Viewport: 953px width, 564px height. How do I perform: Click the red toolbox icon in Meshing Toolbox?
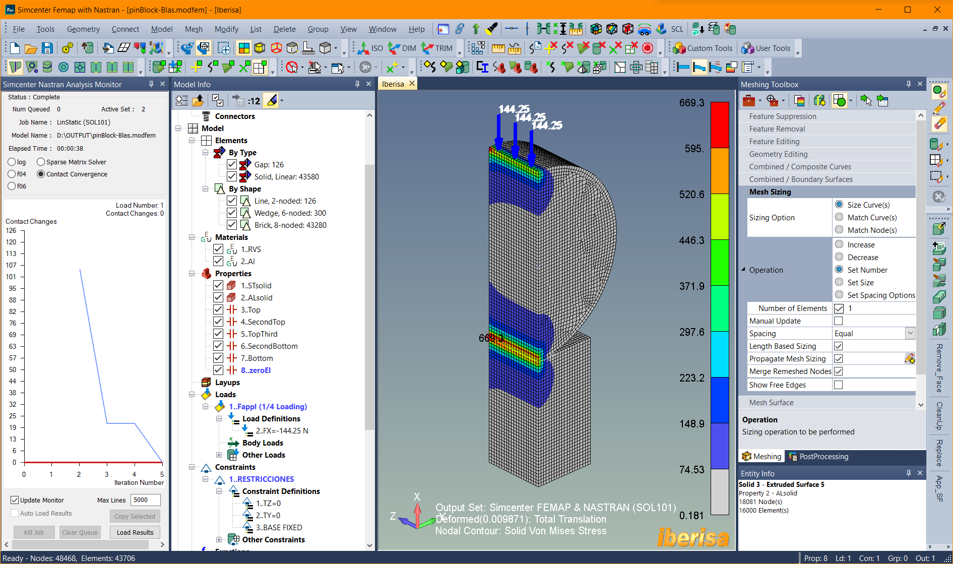[749, 101]
